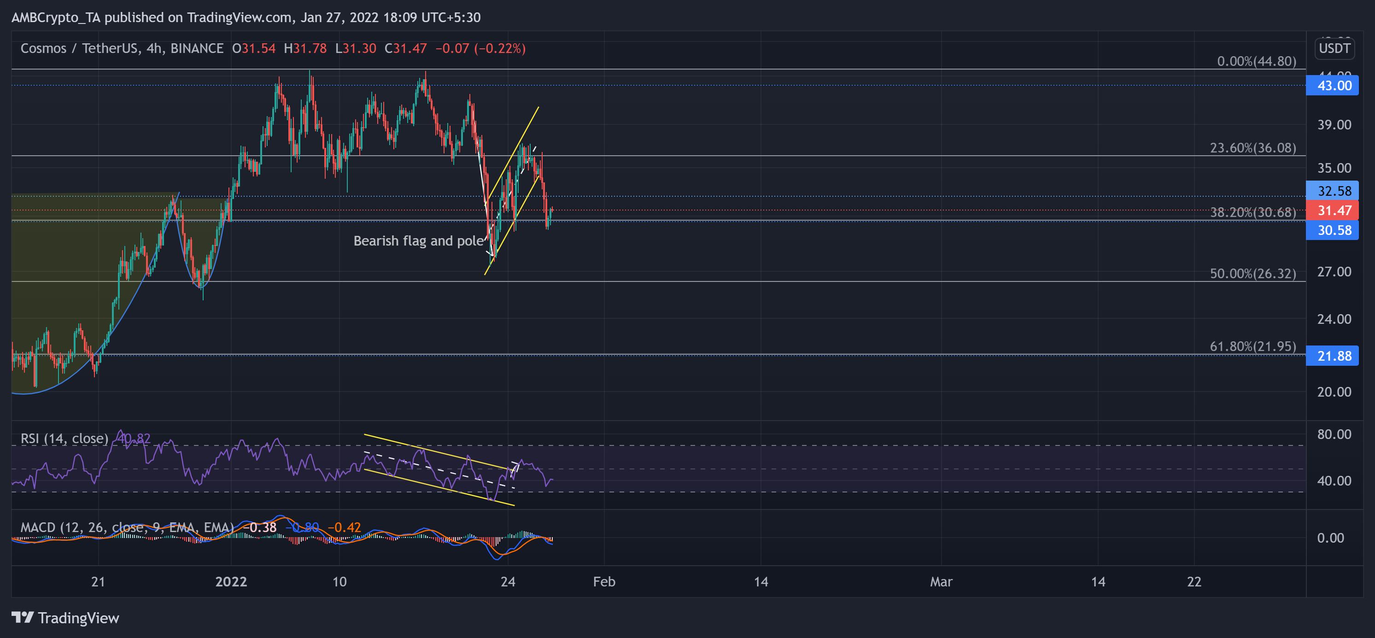Click the 0.00%(44.80) Fibonacci label
This screenshot has height=638, width=1375.
[1257, 61]
